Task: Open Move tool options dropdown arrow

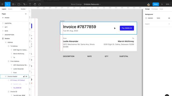Action: point(9,5)
